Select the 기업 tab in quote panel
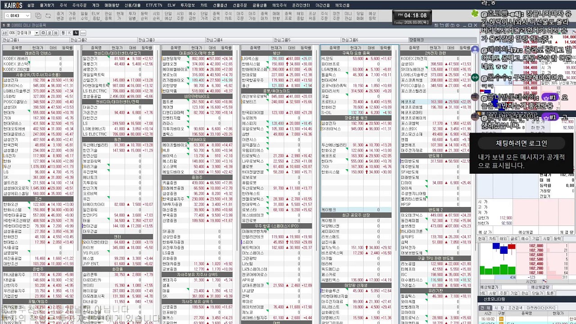Viewport: 576px width, 324px height. 535,238
